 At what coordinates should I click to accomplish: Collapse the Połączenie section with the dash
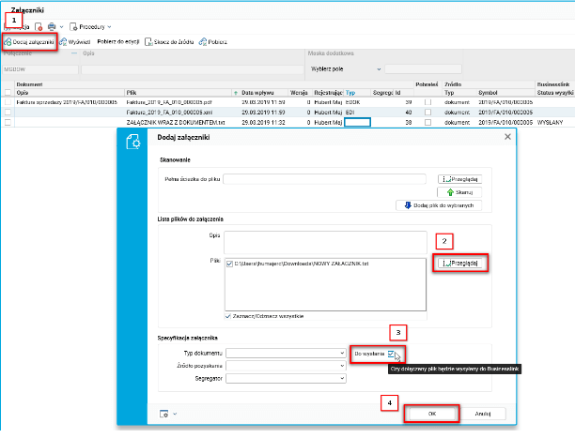click(x=74, y=53)
